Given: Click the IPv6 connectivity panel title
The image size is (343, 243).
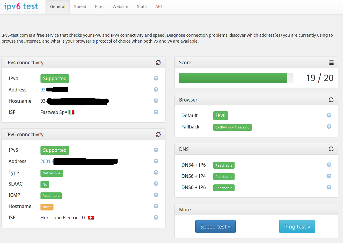Looking at the screenshot, I should coord(25,134).
